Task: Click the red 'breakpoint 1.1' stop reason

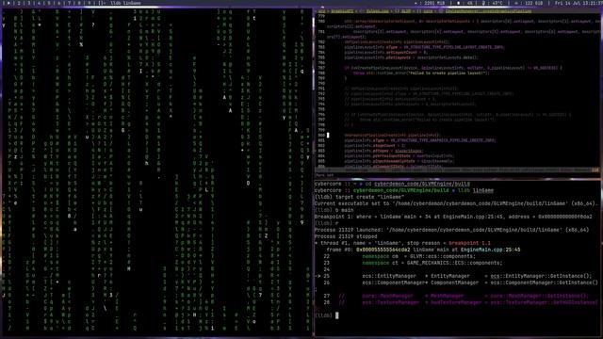Action: [469, 243]
